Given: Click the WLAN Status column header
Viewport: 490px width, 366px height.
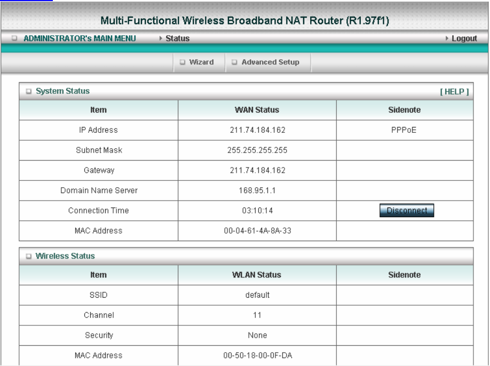Looking at the screenshot, I should coord(257,275).
